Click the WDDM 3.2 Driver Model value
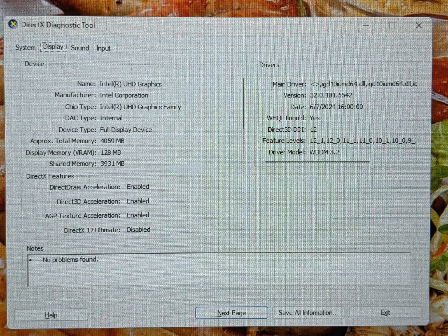Viewport: 448px width, 336px height. click(x=324, y=152)
